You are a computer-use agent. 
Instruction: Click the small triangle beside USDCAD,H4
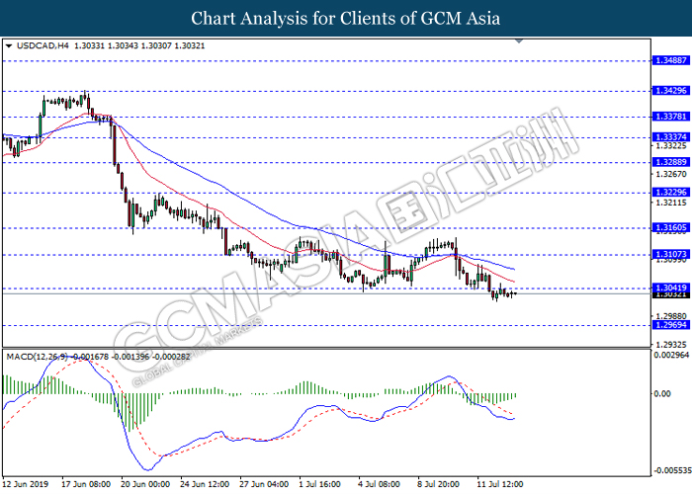(9, 46)
